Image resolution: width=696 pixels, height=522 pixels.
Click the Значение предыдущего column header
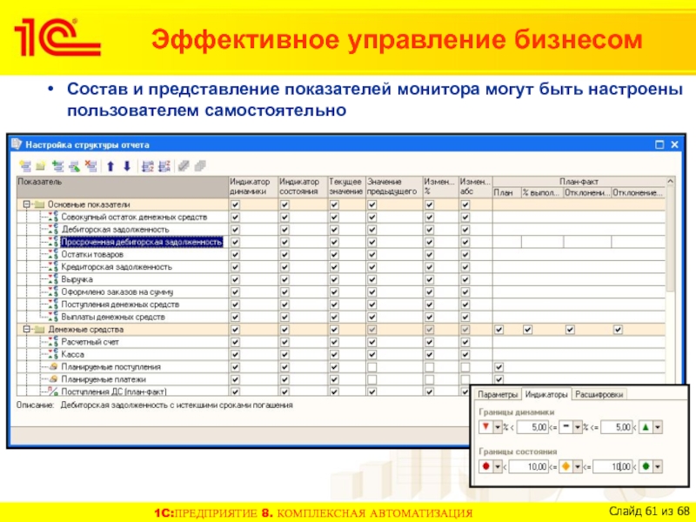pyautogui.click(x=393, y=187)
